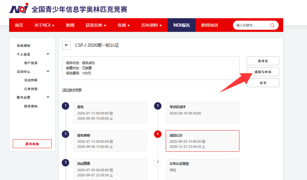Screen dimensions: 307x180
Task: Click the 成绩公示 highlighted schedule card
Action: coord(203,141)
